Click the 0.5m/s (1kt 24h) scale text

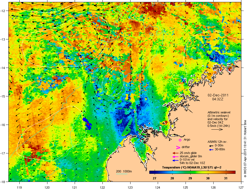coord(218,126)
